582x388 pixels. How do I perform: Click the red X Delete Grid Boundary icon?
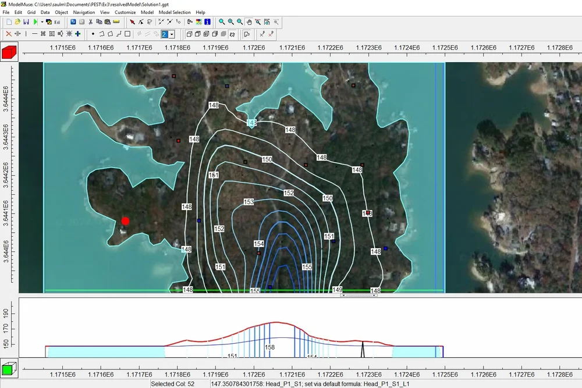click(x=9, y=35)
